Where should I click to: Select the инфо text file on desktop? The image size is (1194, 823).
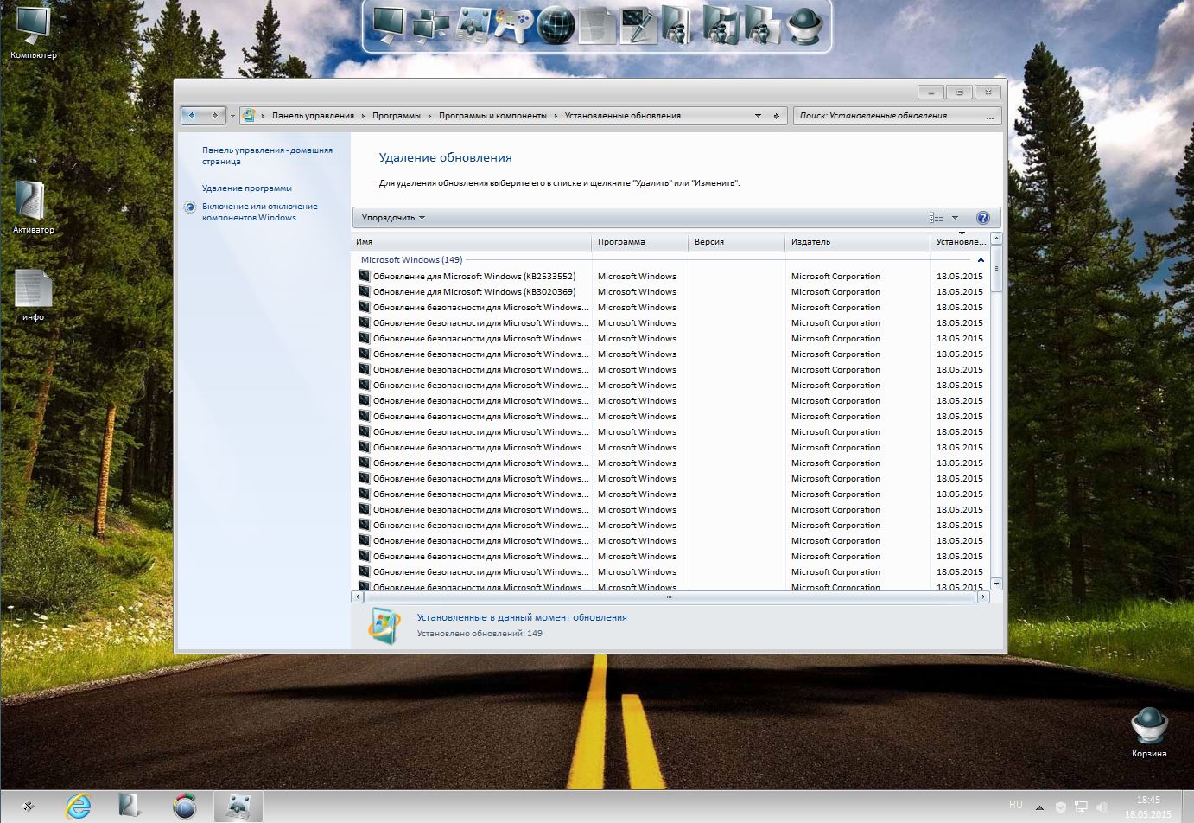[33, 296]
